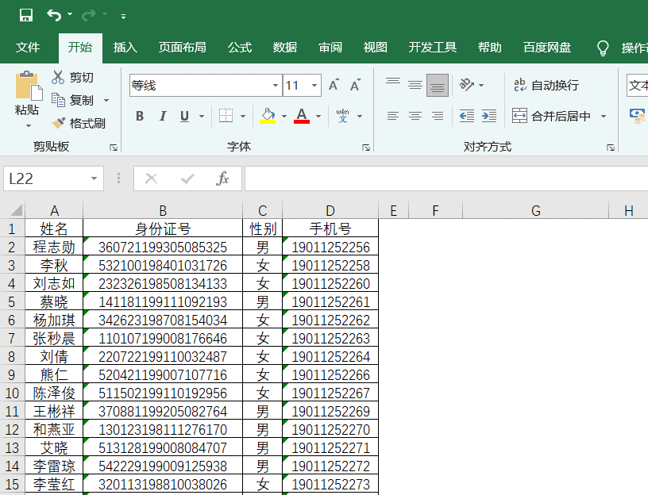Open the 字体 dialog launcher
648x495 pixels.
[x=366, y=148]
